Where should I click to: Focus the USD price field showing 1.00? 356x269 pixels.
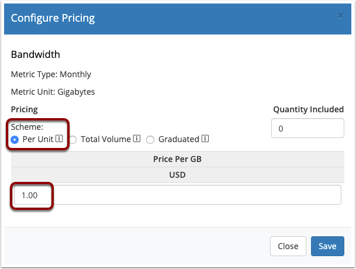click(178, 195)
